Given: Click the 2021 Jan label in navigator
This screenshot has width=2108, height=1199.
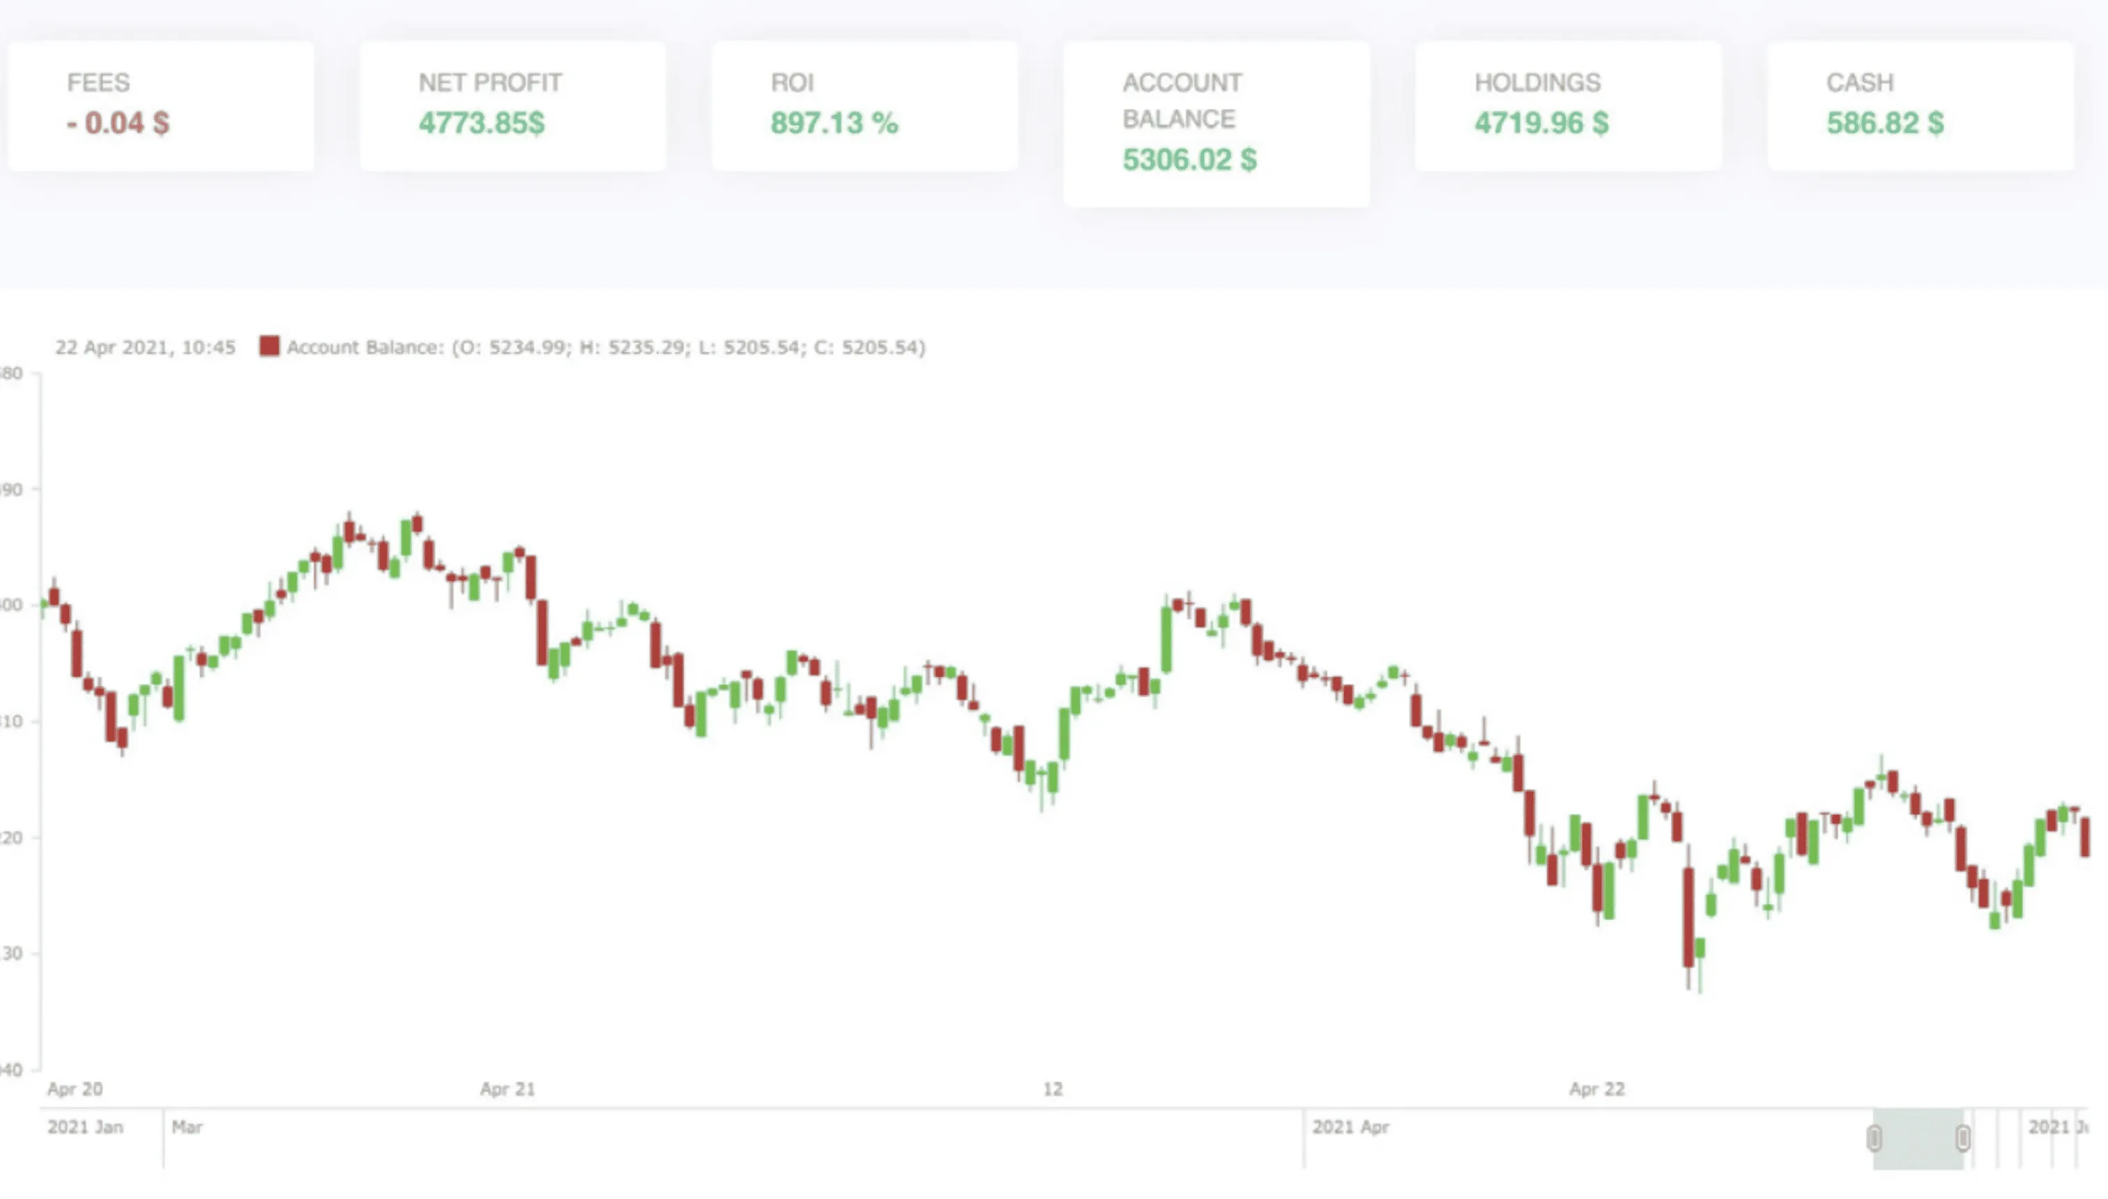Looking at the screenshot, I should tap(85, 1127).
